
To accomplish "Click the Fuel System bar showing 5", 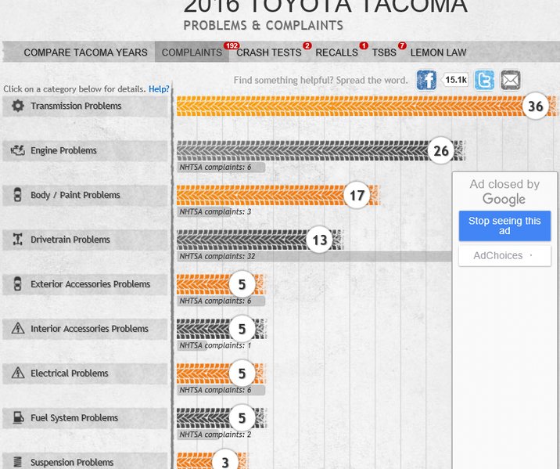I will tap(221, 418).
